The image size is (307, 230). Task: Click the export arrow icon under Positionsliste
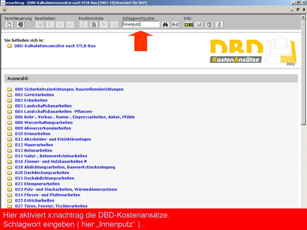(114, 25)
